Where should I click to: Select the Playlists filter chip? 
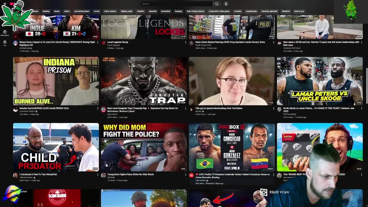pos(141,11)
